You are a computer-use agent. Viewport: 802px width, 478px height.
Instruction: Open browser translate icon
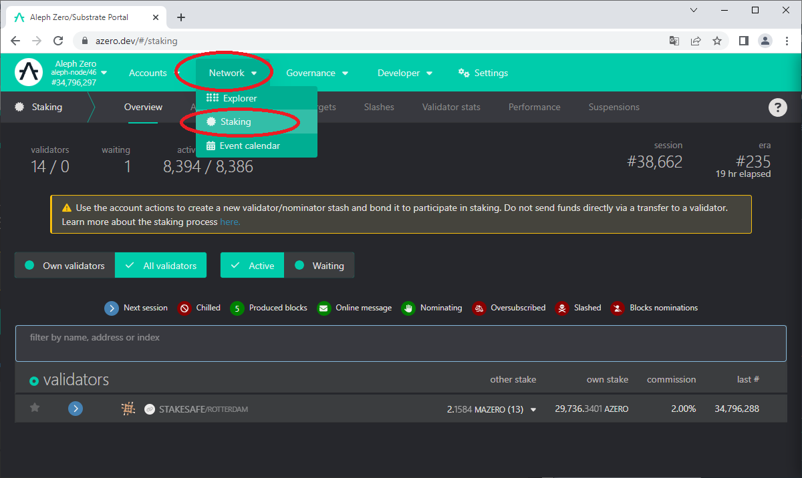coord(674,41)
